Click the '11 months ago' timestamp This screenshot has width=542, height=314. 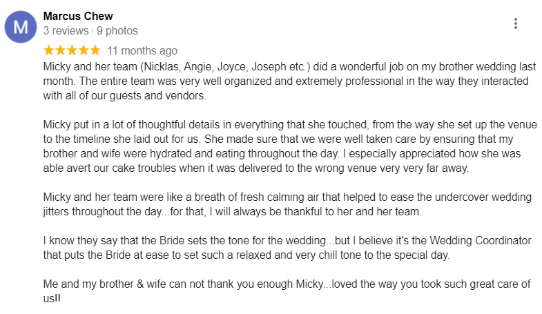tap(142, 51)
